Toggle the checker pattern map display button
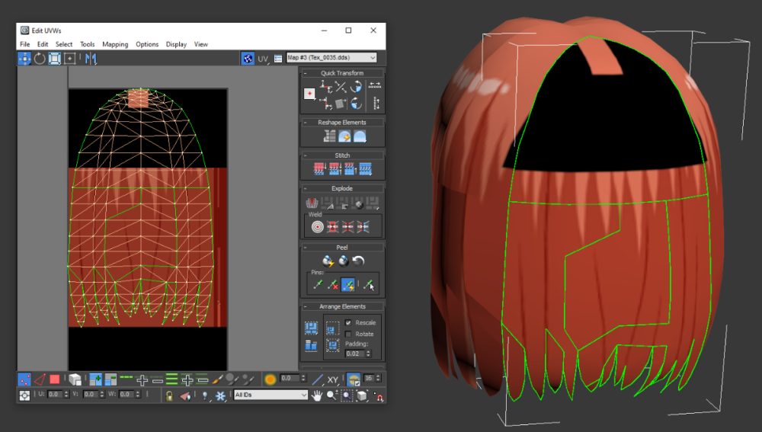Image resolution: width=762 pixels, height=432 pixels. pyautogui.click(x=248, y=59)
